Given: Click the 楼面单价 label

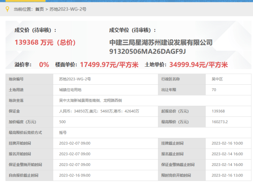Looking at the screenshot, I should click(x=66, y=65).
